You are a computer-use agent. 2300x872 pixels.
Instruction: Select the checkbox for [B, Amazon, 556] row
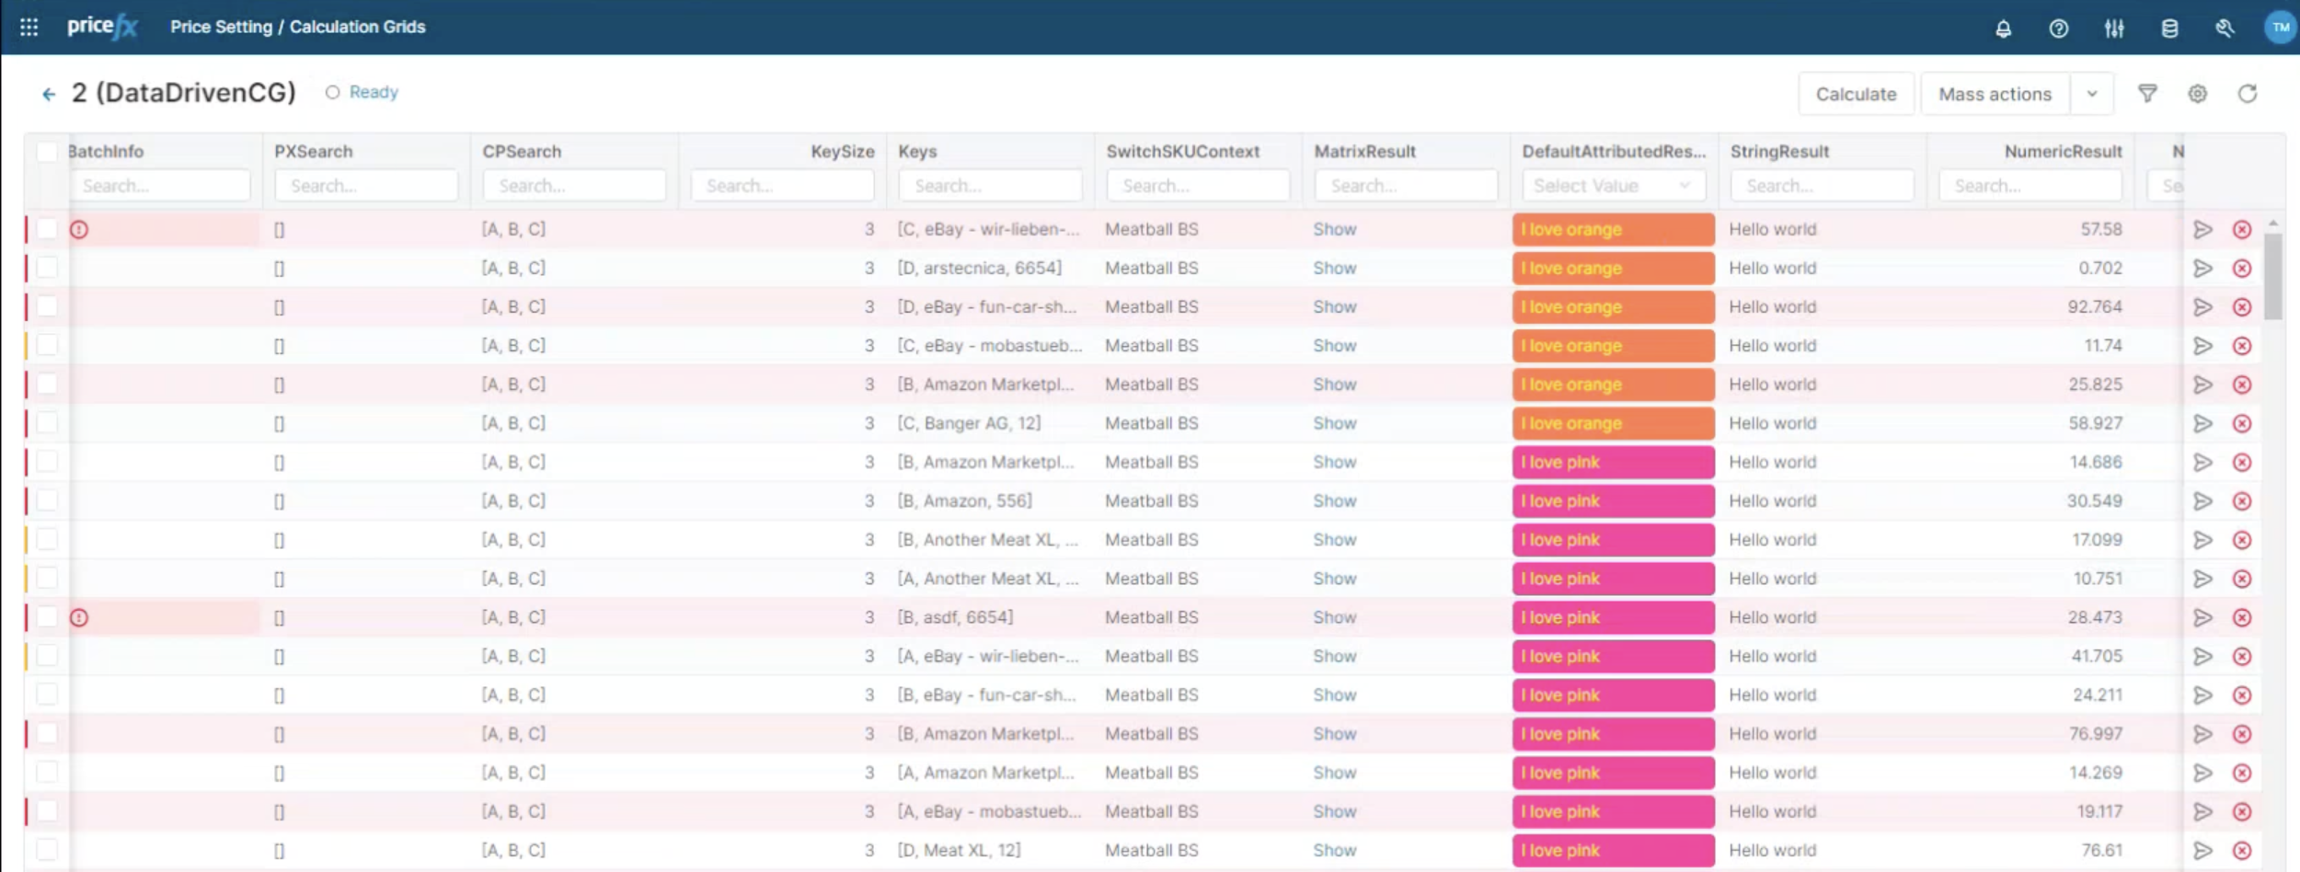tap(47, 501)
